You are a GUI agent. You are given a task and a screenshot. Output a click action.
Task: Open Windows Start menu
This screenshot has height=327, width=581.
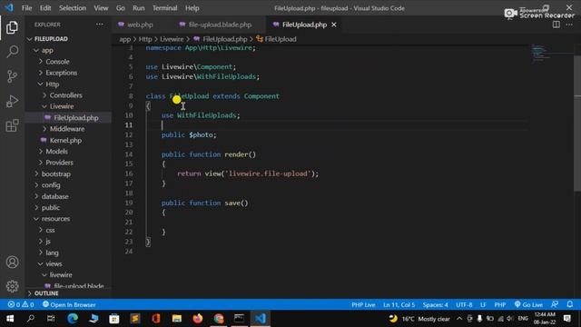pyautogui.click(x=10, y=319)
